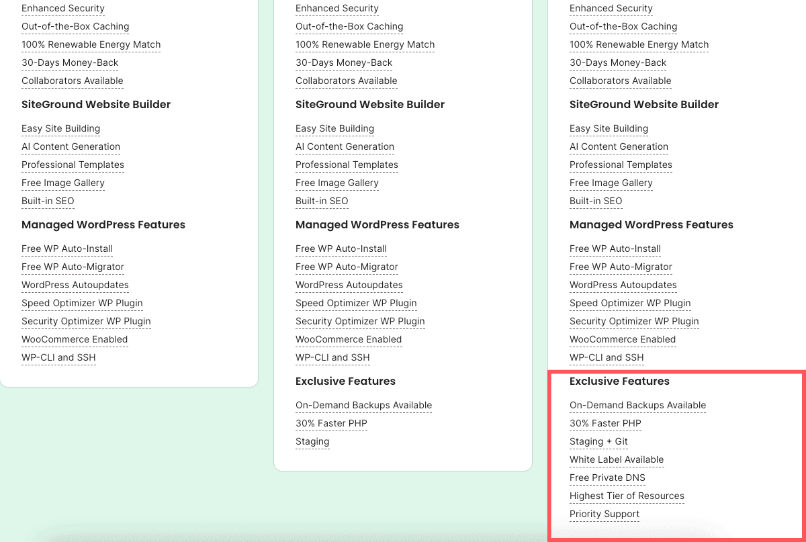The image size is (806, 542).
Task: Open AI Content Generation in the right column
Action: tap(619, 147)
